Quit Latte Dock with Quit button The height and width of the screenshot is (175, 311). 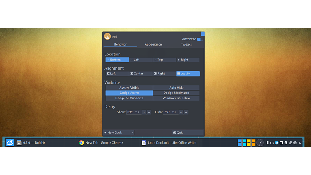pyautogui.click(x=188, y=133)
